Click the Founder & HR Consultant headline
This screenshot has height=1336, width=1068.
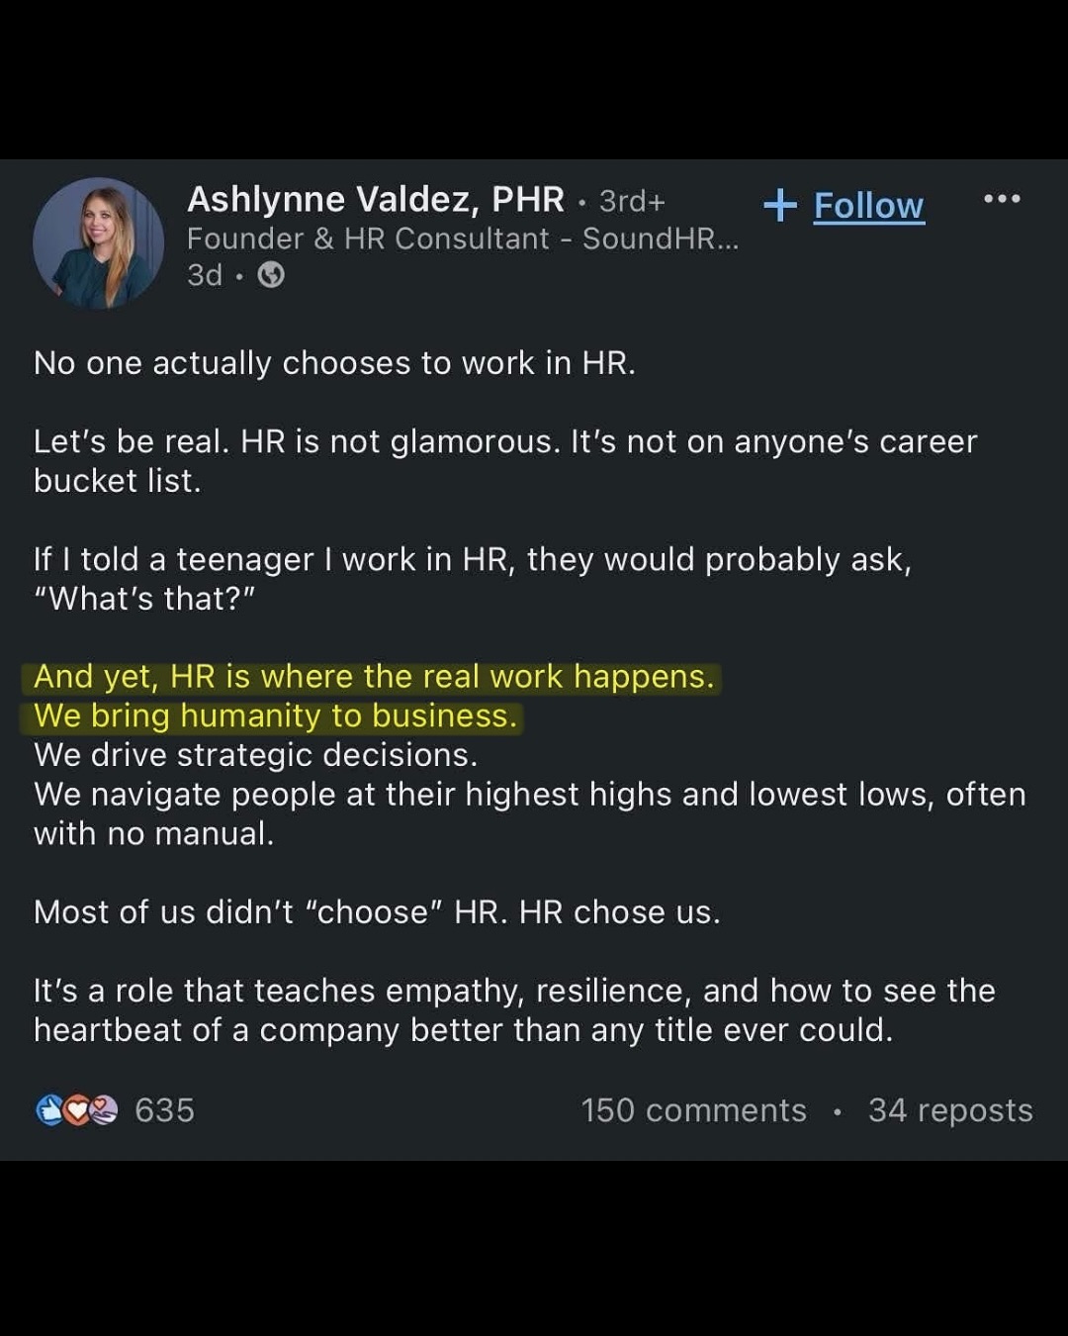point(368,239)
